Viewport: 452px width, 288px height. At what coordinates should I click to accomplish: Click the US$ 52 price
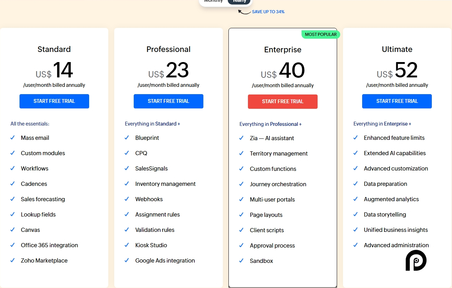point(397,70)
